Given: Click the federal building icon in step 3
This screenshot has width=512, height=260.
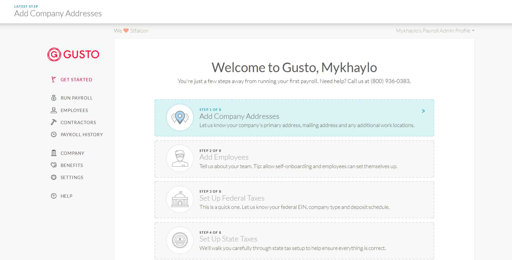Looking at the screenshot, I should [x=180, y=199].
